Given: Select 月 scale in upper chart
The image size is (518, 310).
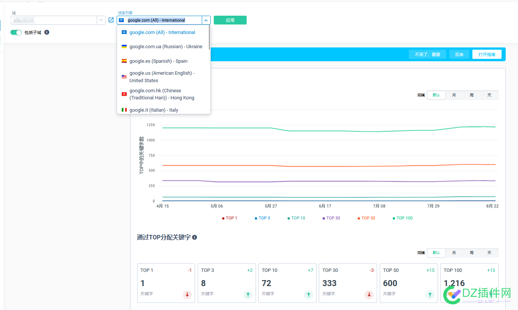Looking at the screenshot, I should coord(454,95).
